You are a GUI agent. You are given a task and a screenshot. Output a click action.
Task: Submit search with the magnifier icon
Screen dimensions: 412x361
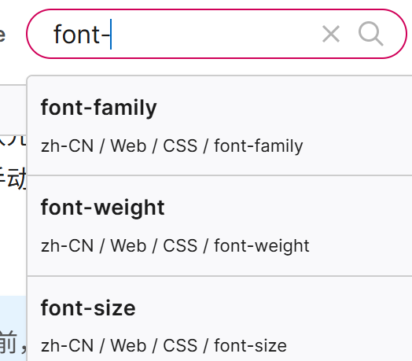pos(370,34)
